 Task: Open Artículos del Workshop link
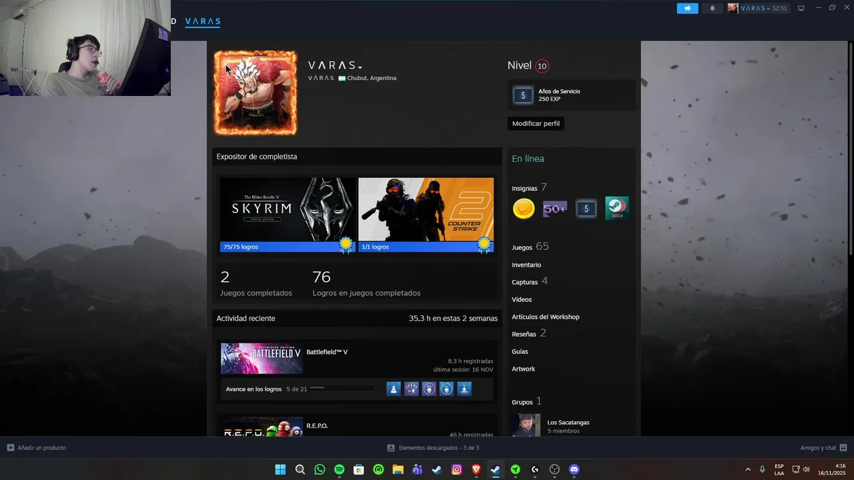[546, 317]
